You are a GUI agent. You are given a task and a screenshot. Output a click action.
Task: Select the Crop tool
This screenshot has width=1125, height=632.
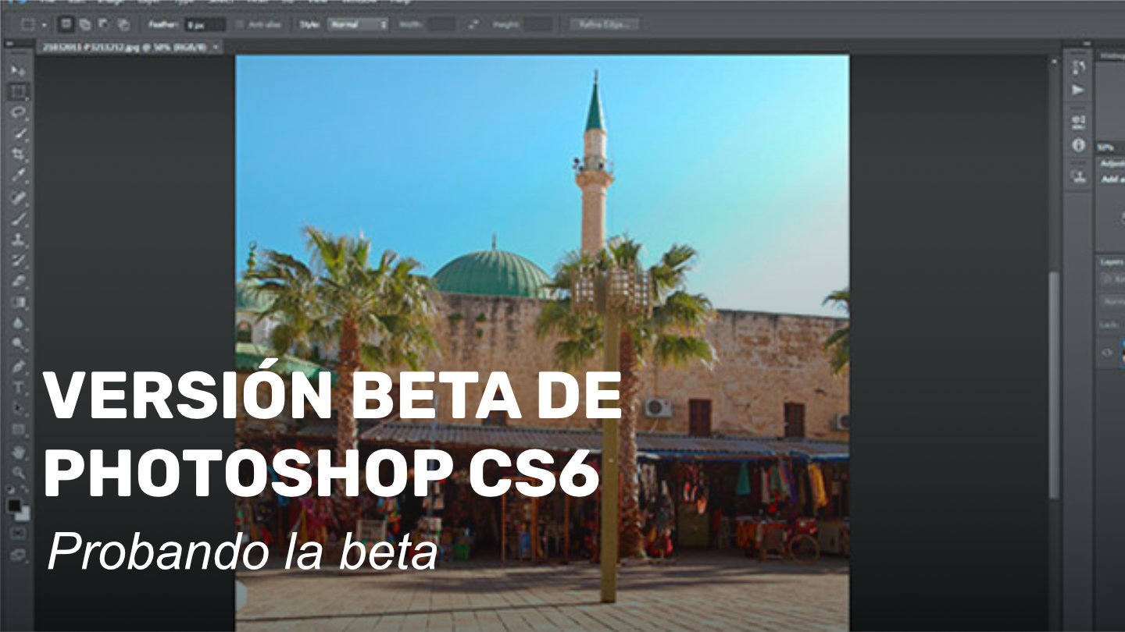pyautogui.click(x=18, y=154)
